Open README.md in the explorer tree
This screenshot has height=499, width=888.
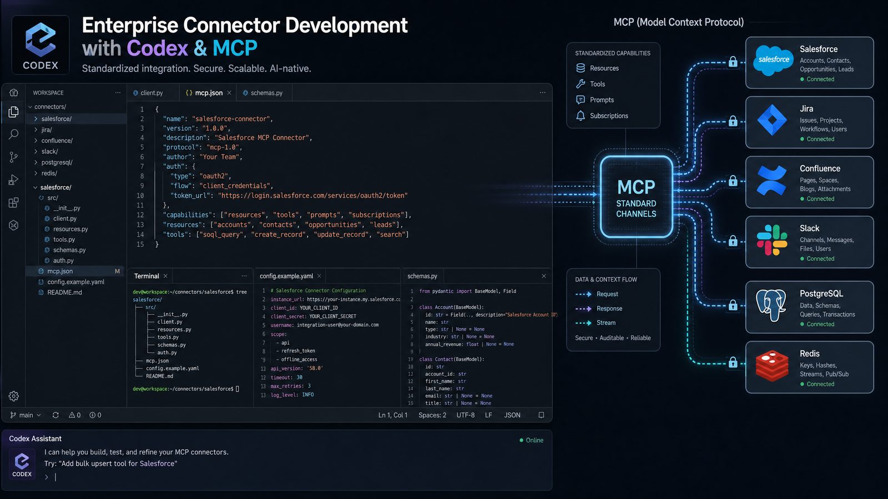pyautogui.click(x=76, y=293)
